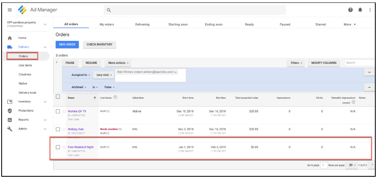379x180 pixels.
Task: Click the NEW ORDER button
Action: pos(67,44)
